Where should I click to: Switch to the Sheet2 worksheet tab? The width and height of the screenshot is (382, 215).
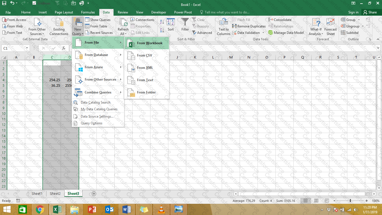pos(55,193)
